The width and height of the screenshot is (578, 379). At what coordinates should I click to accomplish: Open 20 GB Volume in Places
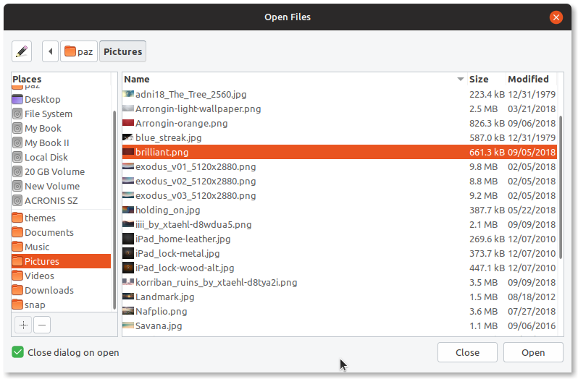[61, 171]
